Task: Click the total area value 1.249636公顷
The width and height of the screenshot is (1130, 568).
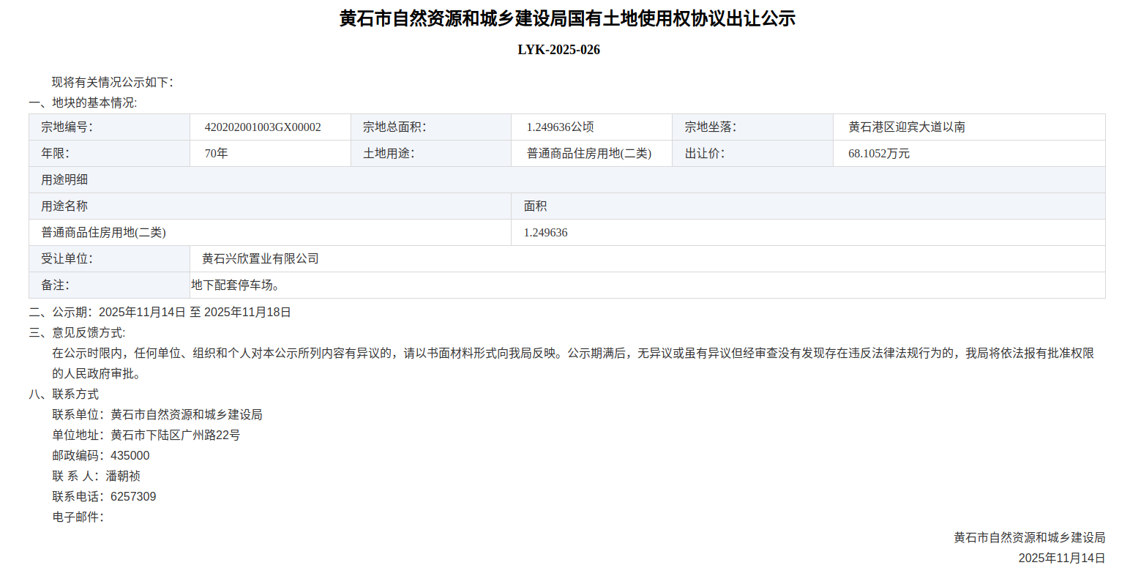Action: click(560, 127)
